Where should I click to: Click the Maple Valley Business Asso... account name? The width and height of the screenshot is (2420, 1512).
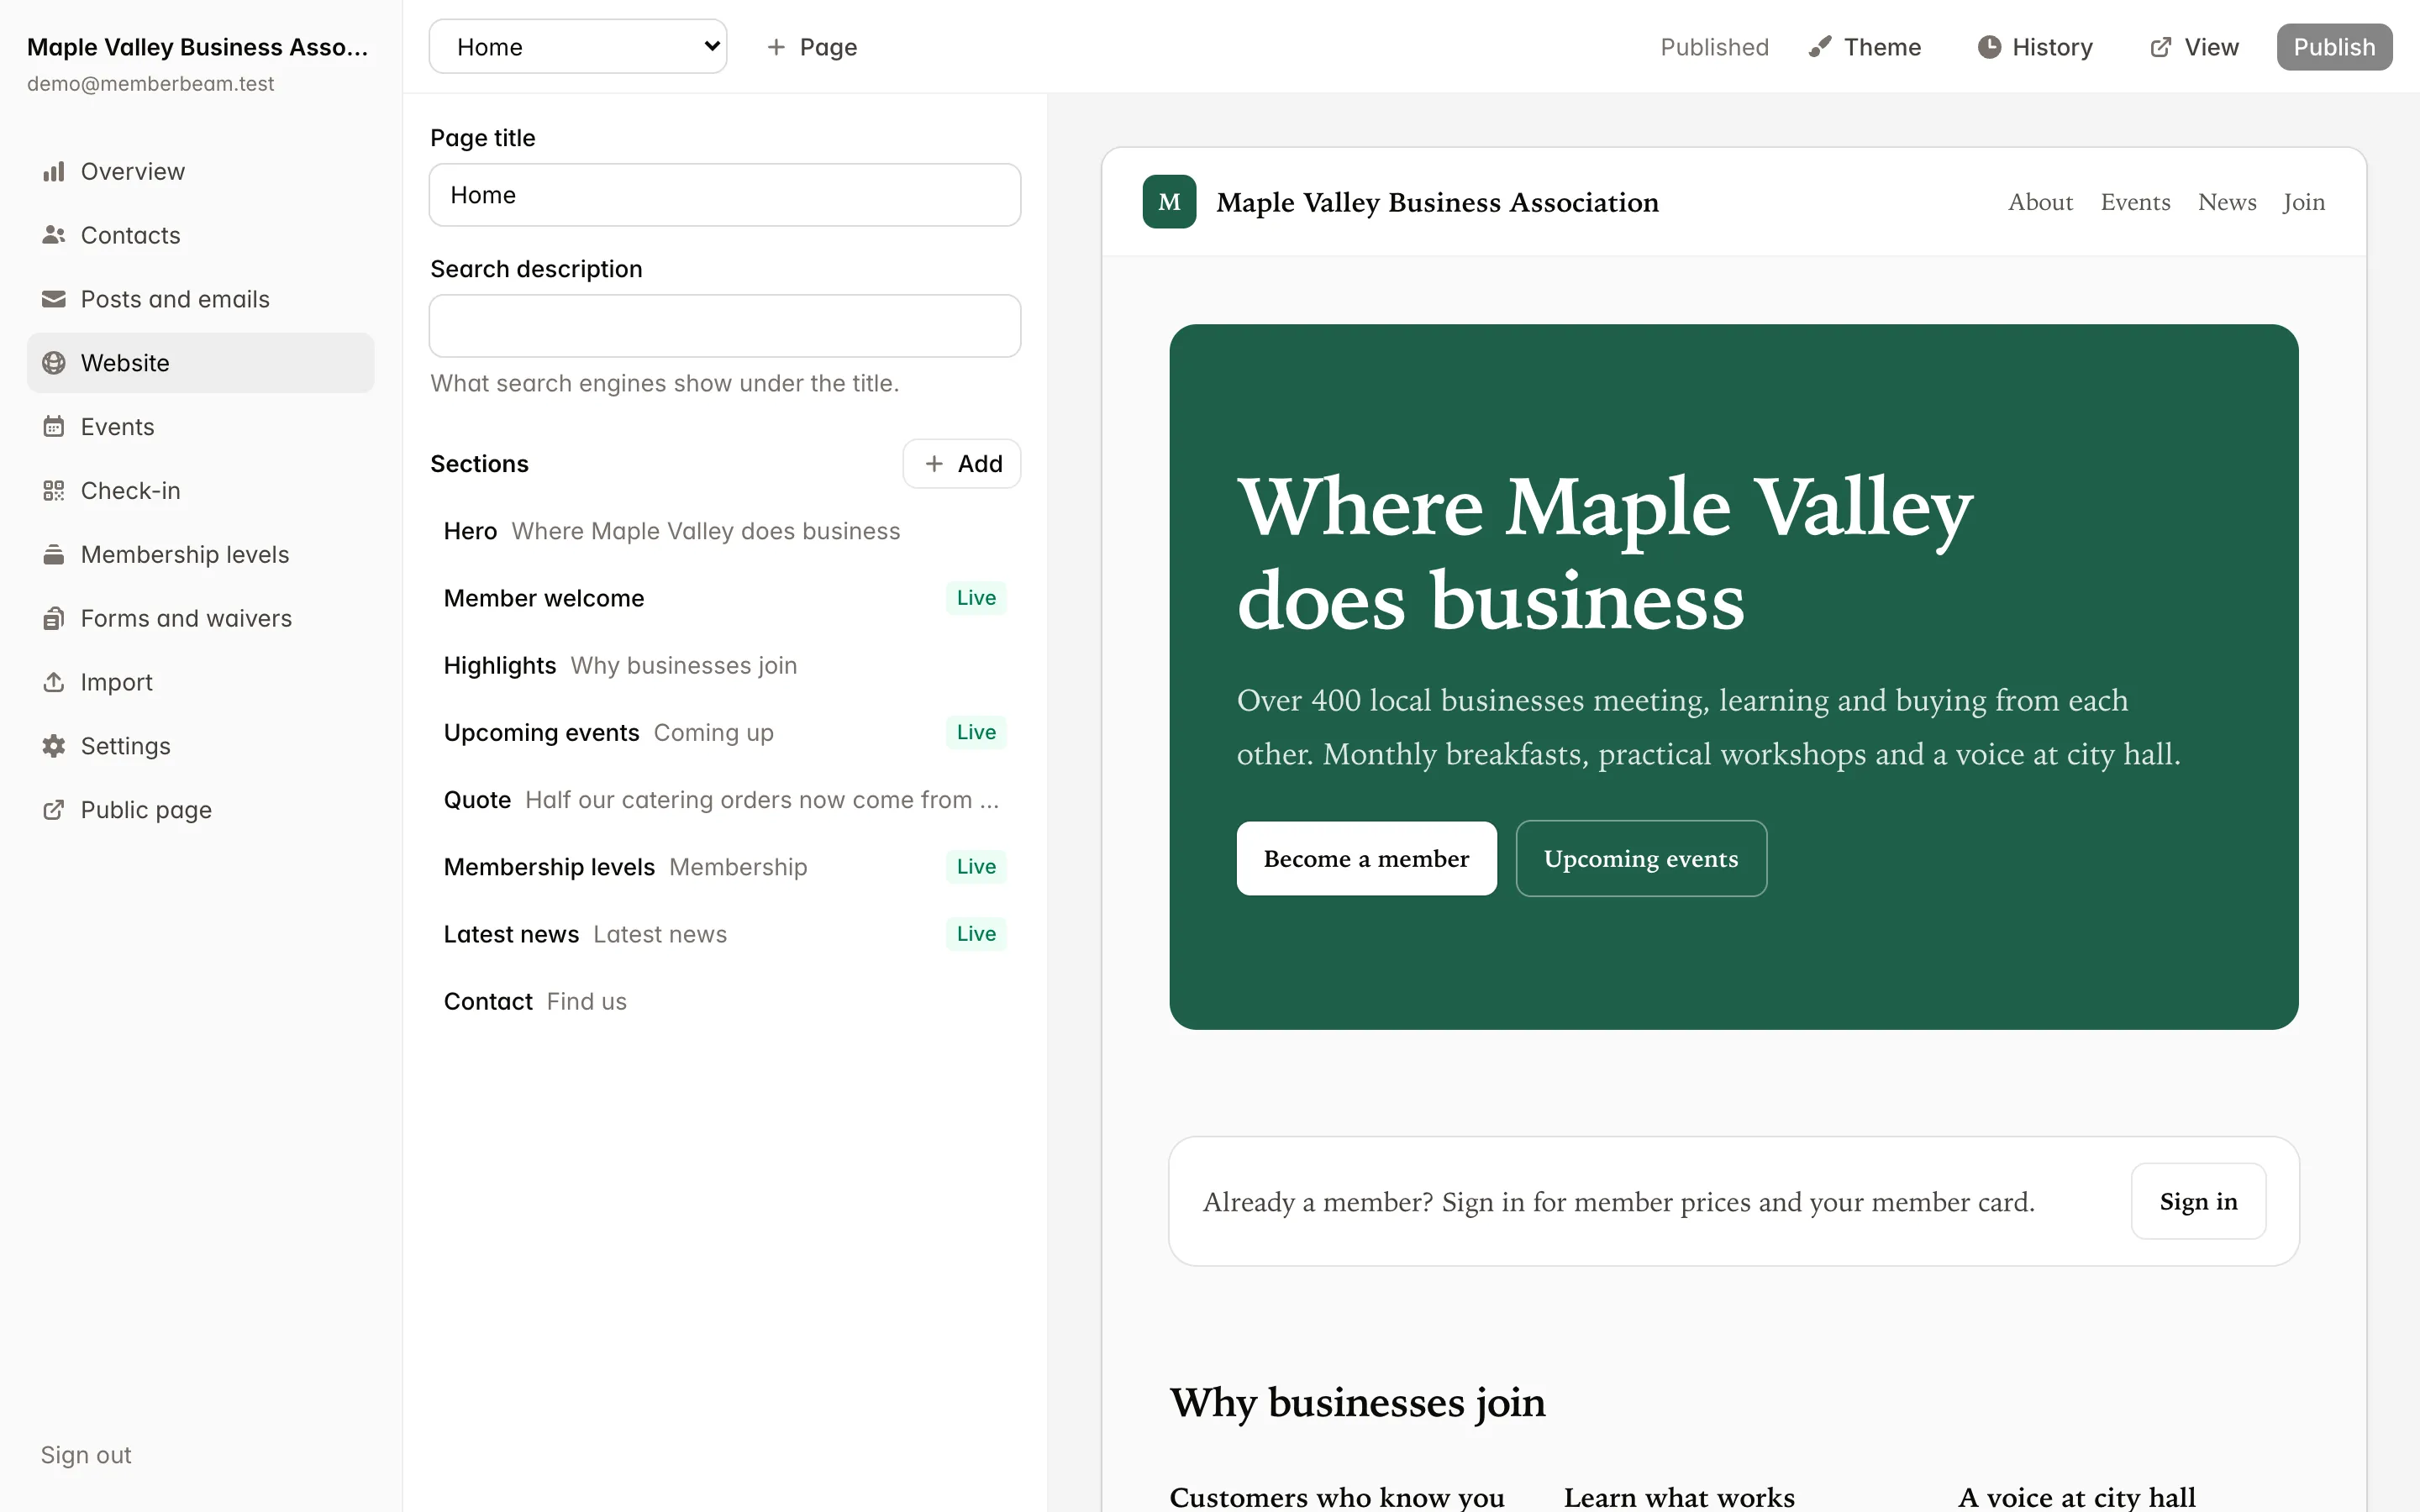pyautogui.click(x=198, y=47)
